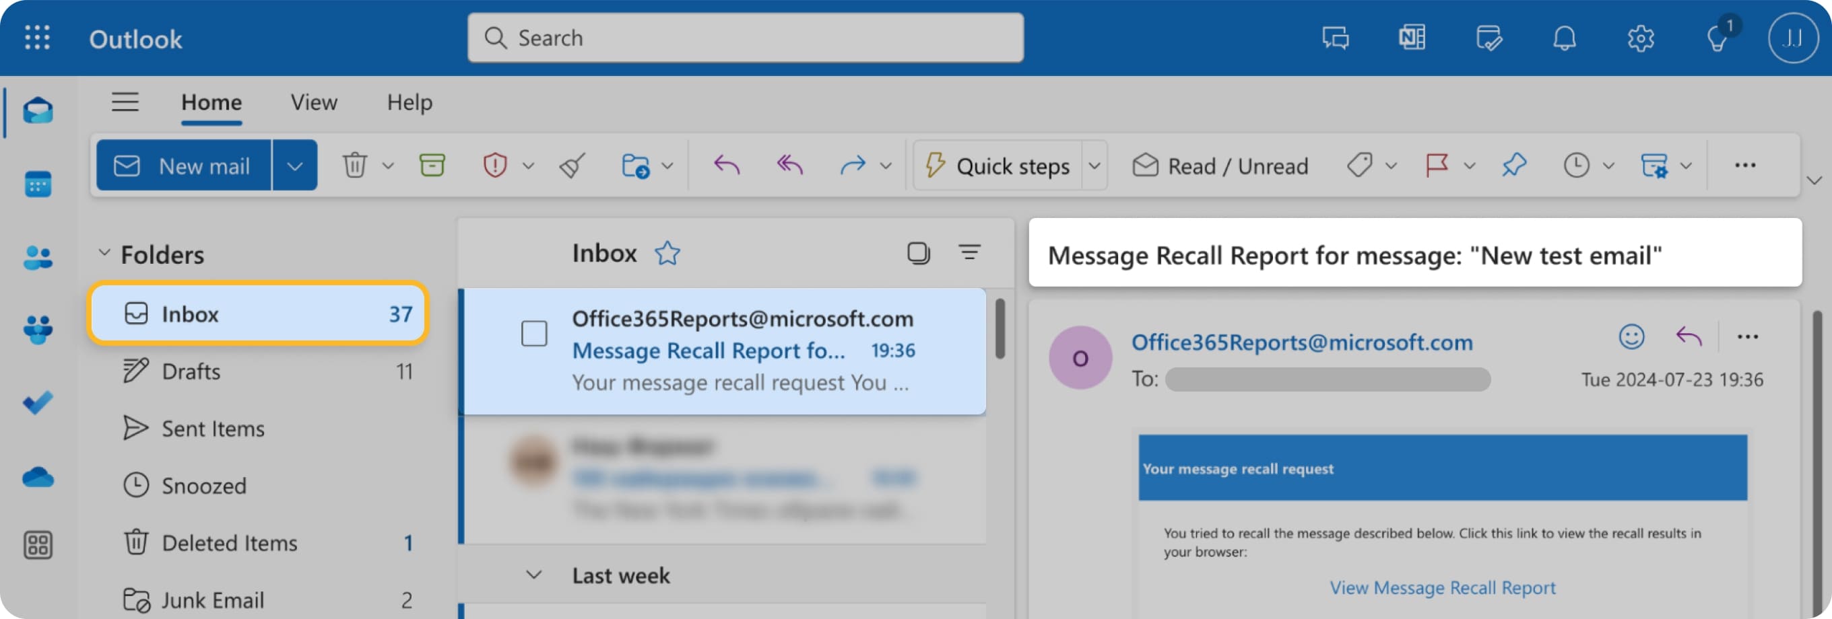The image size is (1832, 619).
Task: Pin the open message
Action: pyautogui.click(x=1513, y=165)
